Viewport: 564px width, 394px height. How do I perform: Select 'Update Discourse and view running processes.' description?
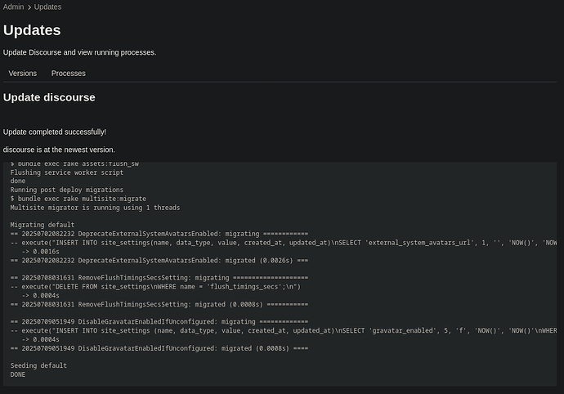coord(79,52)
